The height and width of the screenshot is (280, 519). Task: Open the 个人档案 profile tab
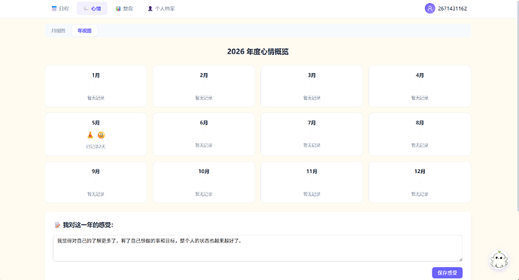(161, 8)
